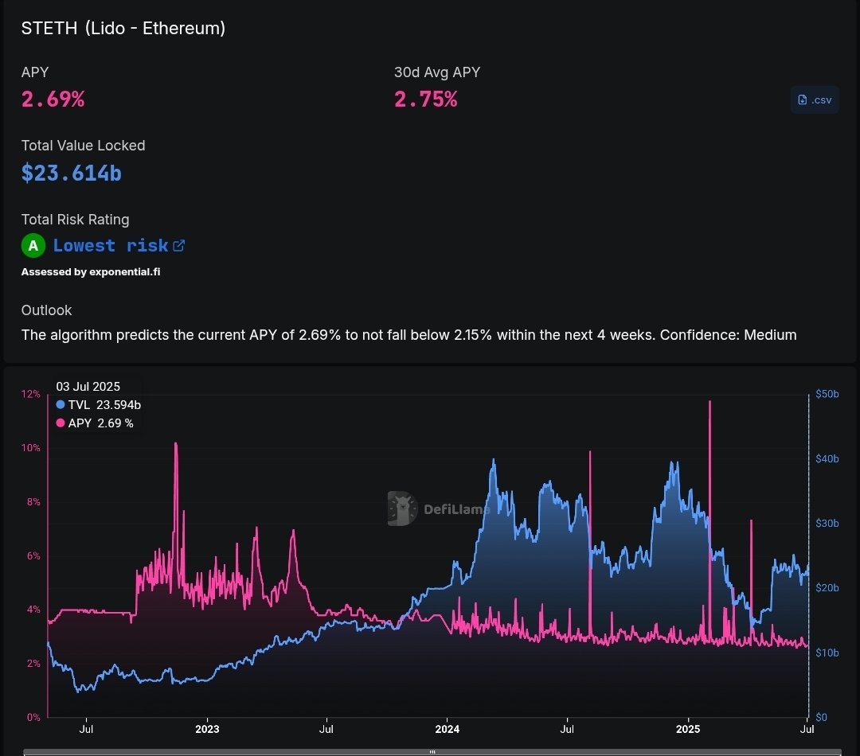The height and width of the screenshot is (756, 860).
Task: Click the chart zoom slider handle
Action: tap(432, 752)
